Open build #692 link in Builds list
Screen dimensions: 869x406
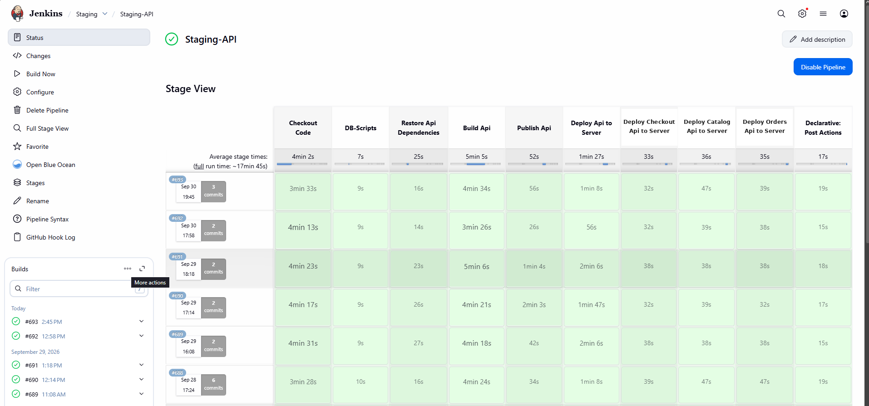(32, 336)
